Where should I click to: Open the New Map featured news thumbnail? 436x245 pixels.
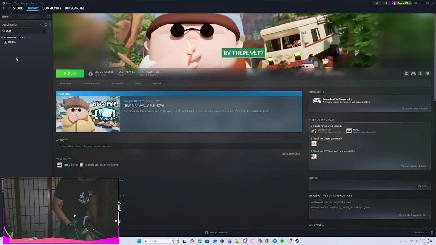(88, 114)
